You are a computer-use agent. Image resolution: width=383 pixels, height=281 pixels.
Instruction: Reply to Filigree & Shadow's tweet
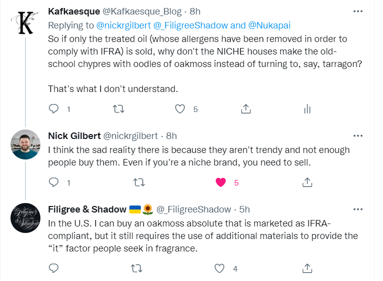54,268
